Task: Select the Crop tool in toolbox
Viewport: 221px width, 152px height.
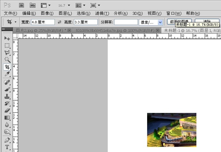Action: click(7, 67)
